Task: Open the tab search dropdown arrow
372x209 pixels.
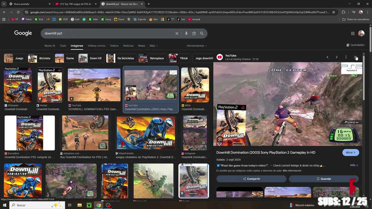Action: pos(4,4)
